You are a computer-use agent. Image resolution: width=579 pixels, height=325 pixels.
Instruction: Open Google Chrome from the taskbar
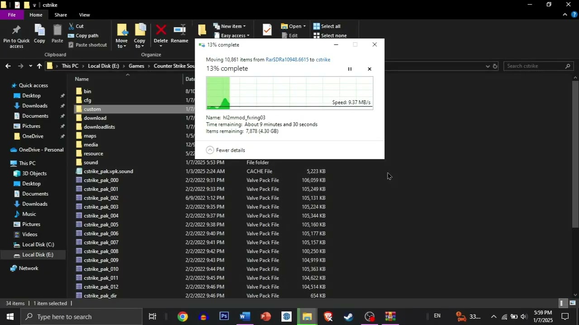point(182,316)
